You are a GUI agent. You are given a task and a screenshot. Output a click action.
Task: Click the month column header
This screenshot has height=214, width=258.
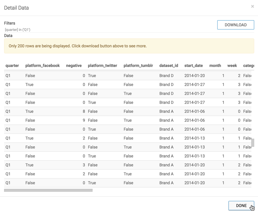click(215, 65)
